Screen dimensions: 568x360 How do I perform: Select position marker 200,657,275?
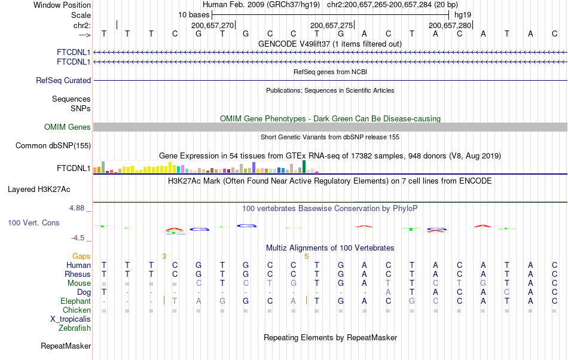pyautogui.click(x=331, y=25)
